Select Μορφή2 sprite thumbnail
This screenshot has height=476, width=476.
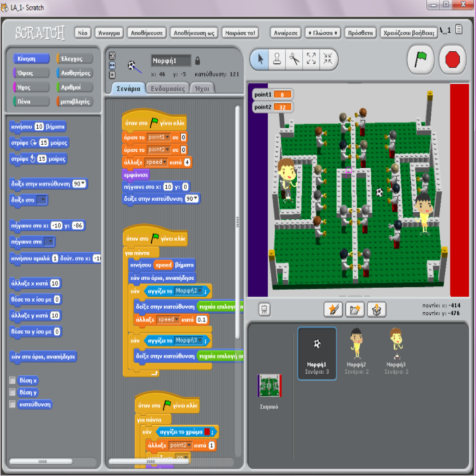click(356, 351)
